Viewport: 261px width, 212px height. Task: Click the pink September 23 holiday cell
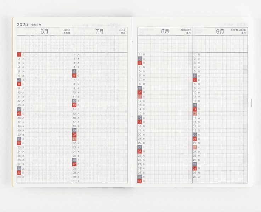(195, 147)
